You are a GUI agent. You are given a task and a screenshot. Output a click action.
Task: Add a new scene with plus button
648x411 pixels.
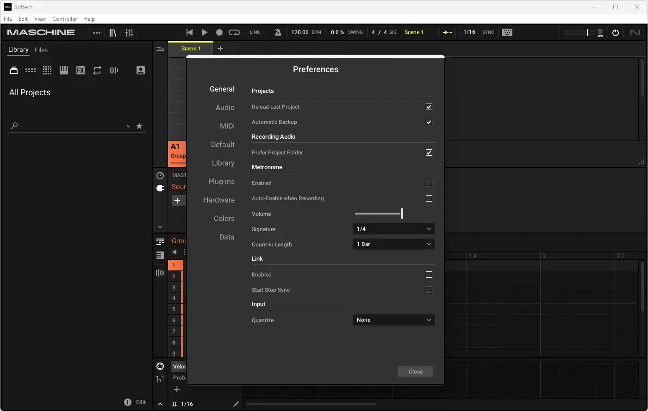tap(220, 49)
